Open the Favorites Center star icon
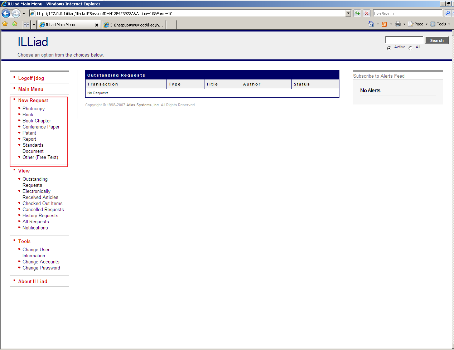Image resolution: width=454 pixels, height=350 pixels. [5, 24]
